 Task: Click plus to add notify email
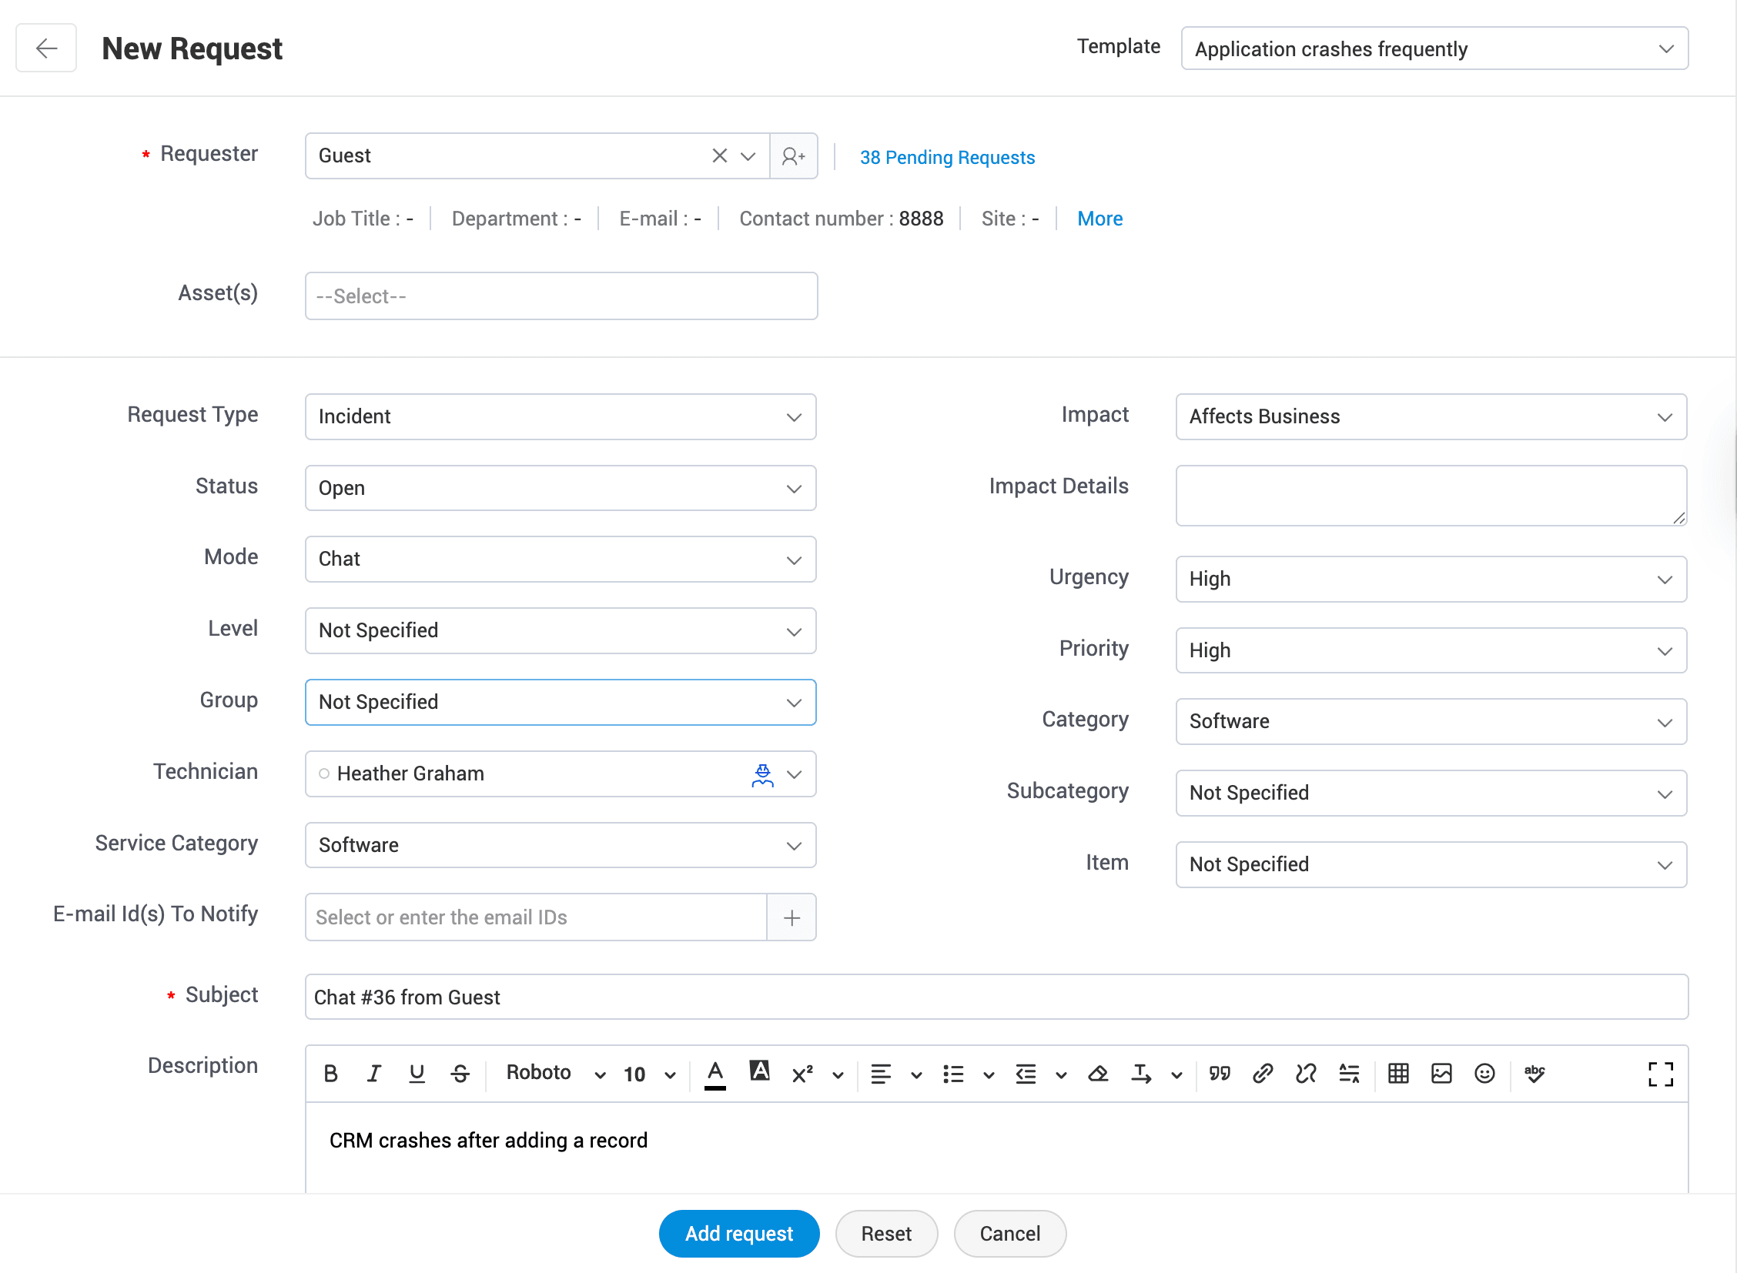pos(791,917)
